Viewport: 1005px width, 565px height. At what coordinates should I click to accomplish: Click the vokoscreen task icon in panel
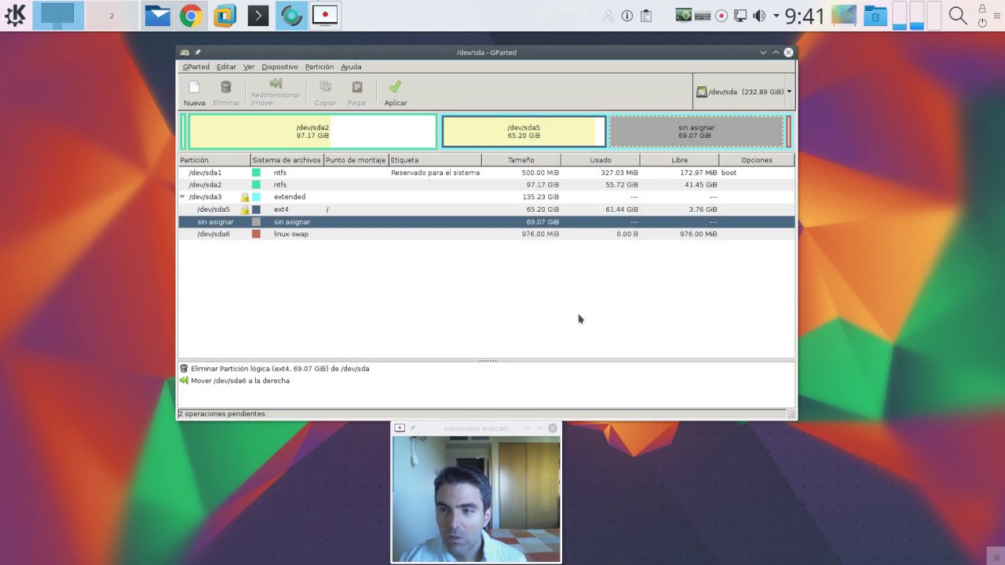point(325,16)
